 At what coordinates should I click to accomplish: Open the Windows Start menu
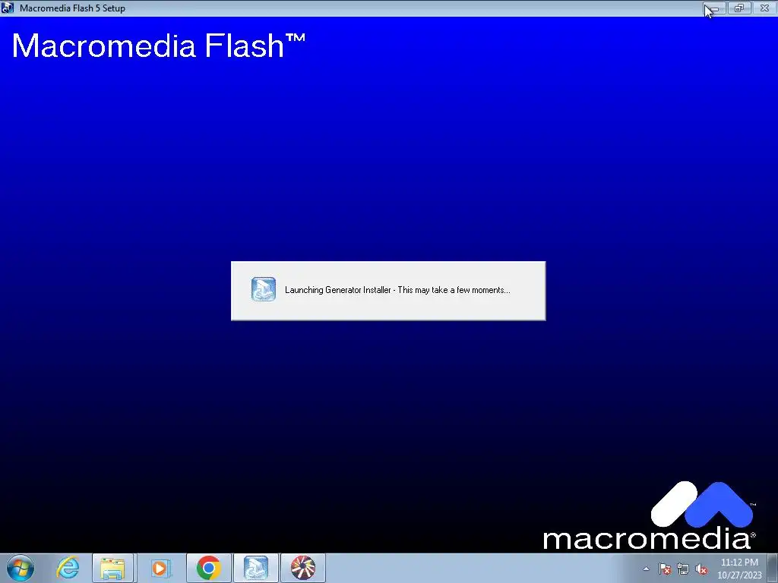(x=21, y=568)
